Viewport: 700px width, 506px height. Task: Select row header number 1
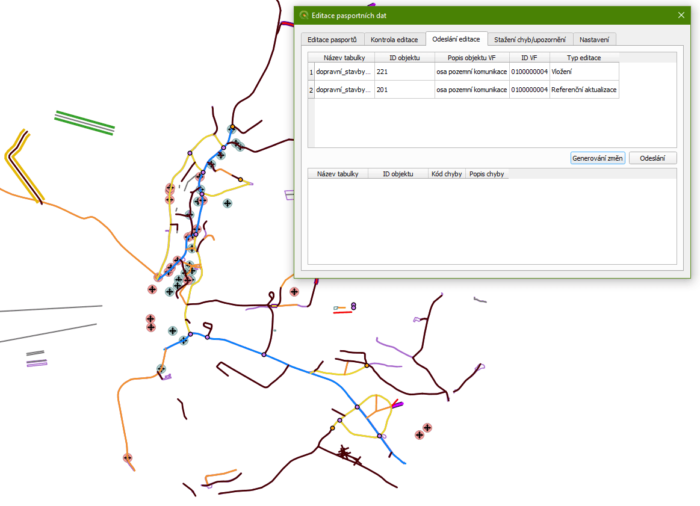pos(311,72)
